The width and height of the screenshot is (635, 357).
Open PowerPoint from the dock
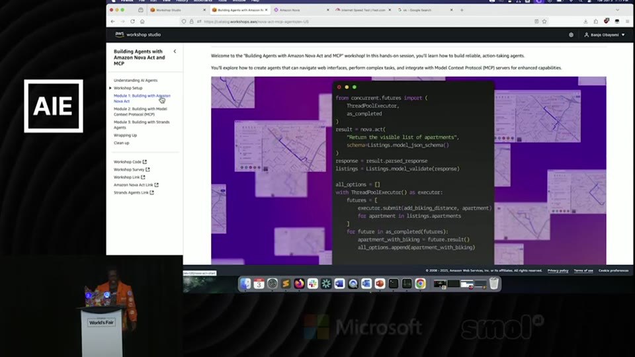pos(380,284)
